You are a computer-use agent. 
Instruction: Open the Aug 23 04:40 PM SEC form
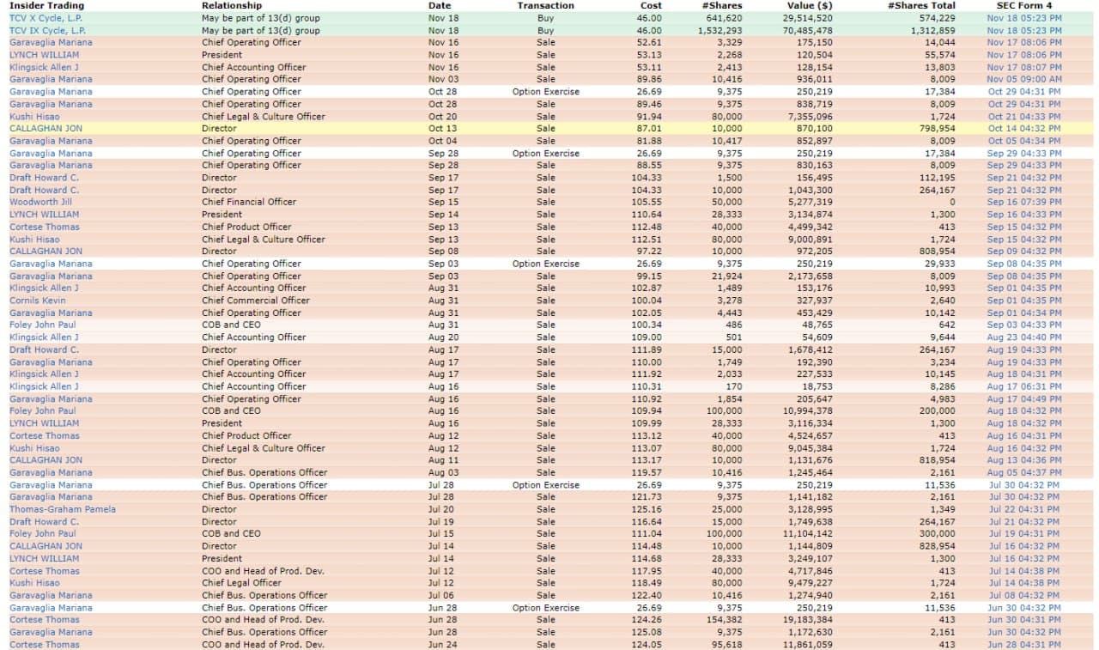1023,337
